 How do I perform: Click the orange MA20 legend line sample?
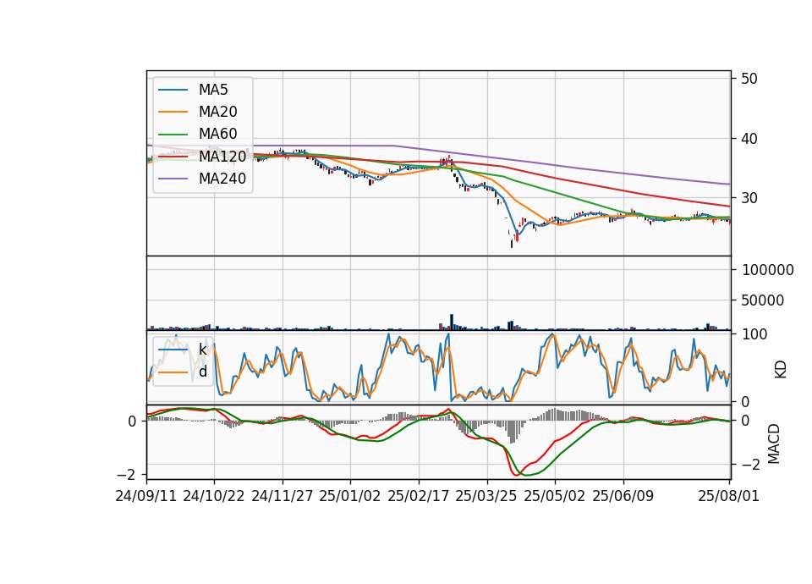[x=173, y=112]
